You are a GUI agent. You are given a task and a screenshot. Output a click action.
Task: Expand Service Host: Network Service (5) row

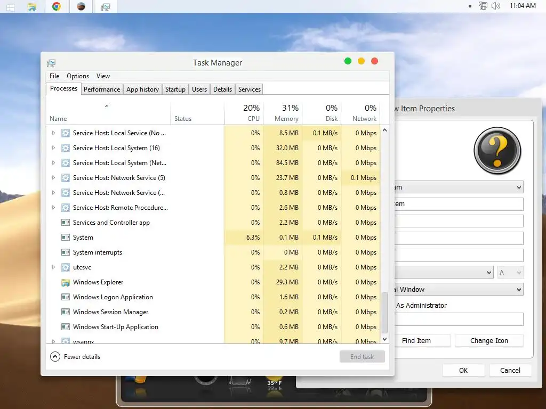(53, 178)
